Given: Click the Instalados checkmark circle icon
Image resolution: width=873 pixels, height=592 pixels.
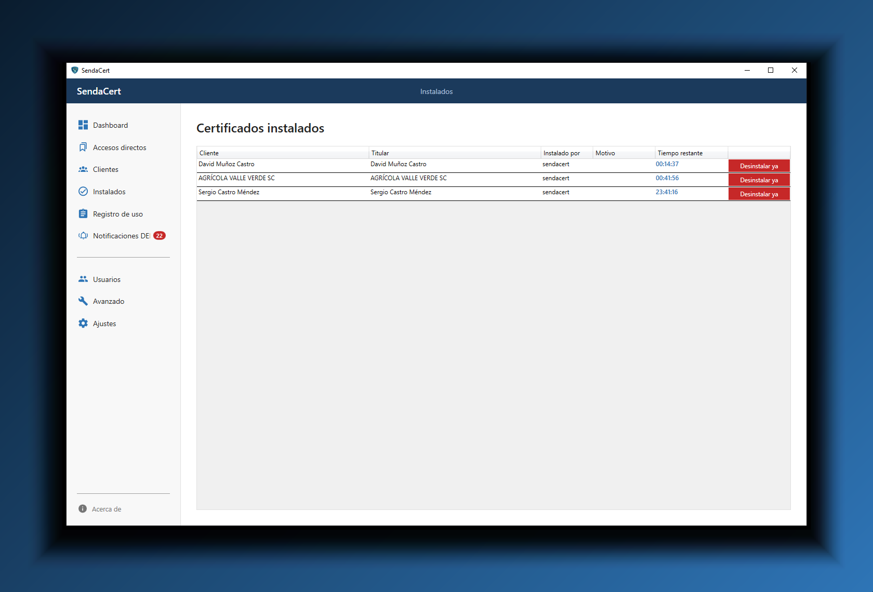Looking at the screenshot, I should [83, 192].
